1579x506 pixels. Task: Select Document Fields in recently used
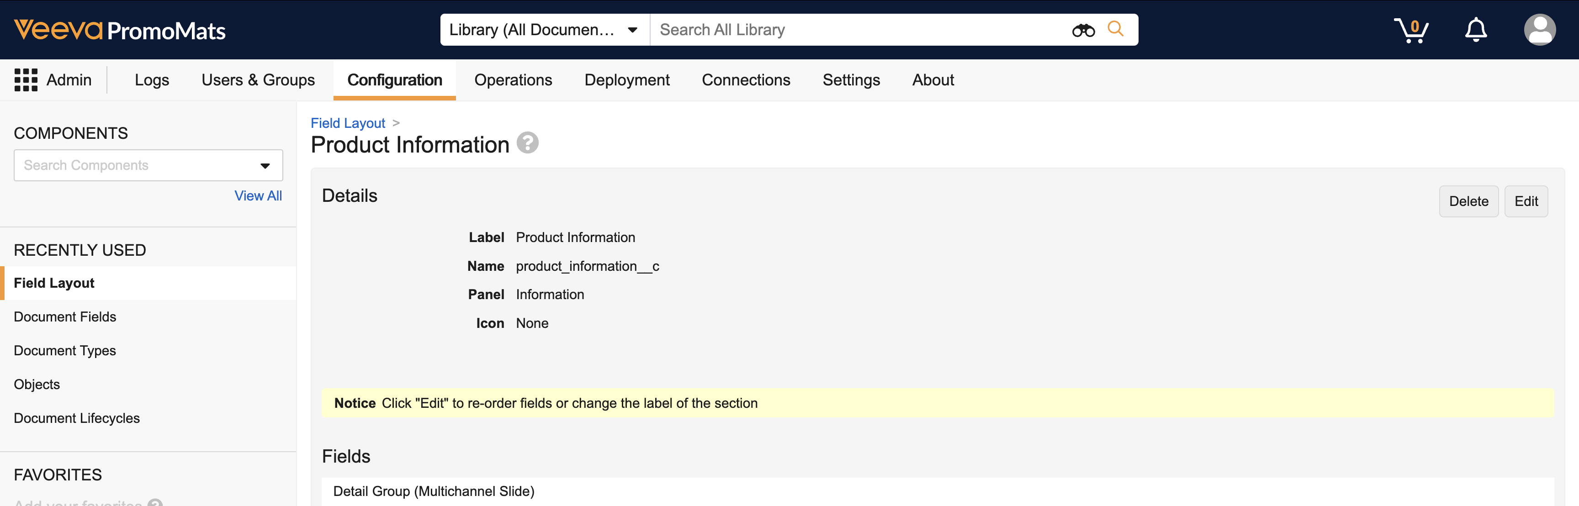click(x=65, y=317)
